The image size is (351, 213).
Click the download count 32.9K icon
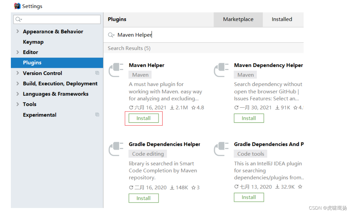(277, 187)
